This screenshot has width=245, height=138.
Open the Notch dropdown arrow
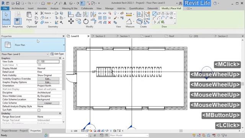[x=53, y=13]
